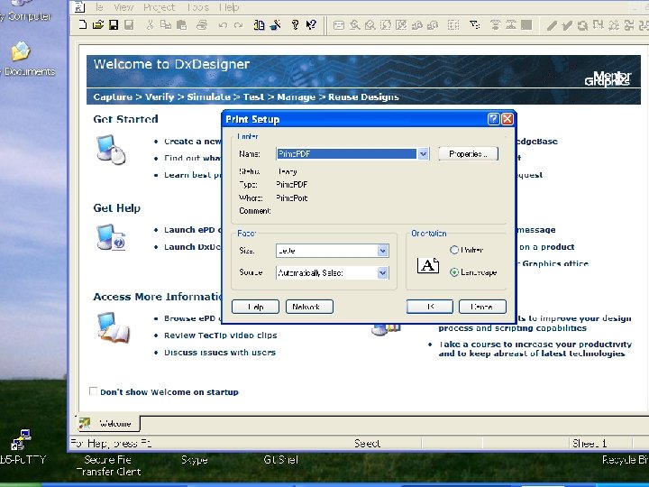Click the greyed Save All disk icon

[129, 25]
